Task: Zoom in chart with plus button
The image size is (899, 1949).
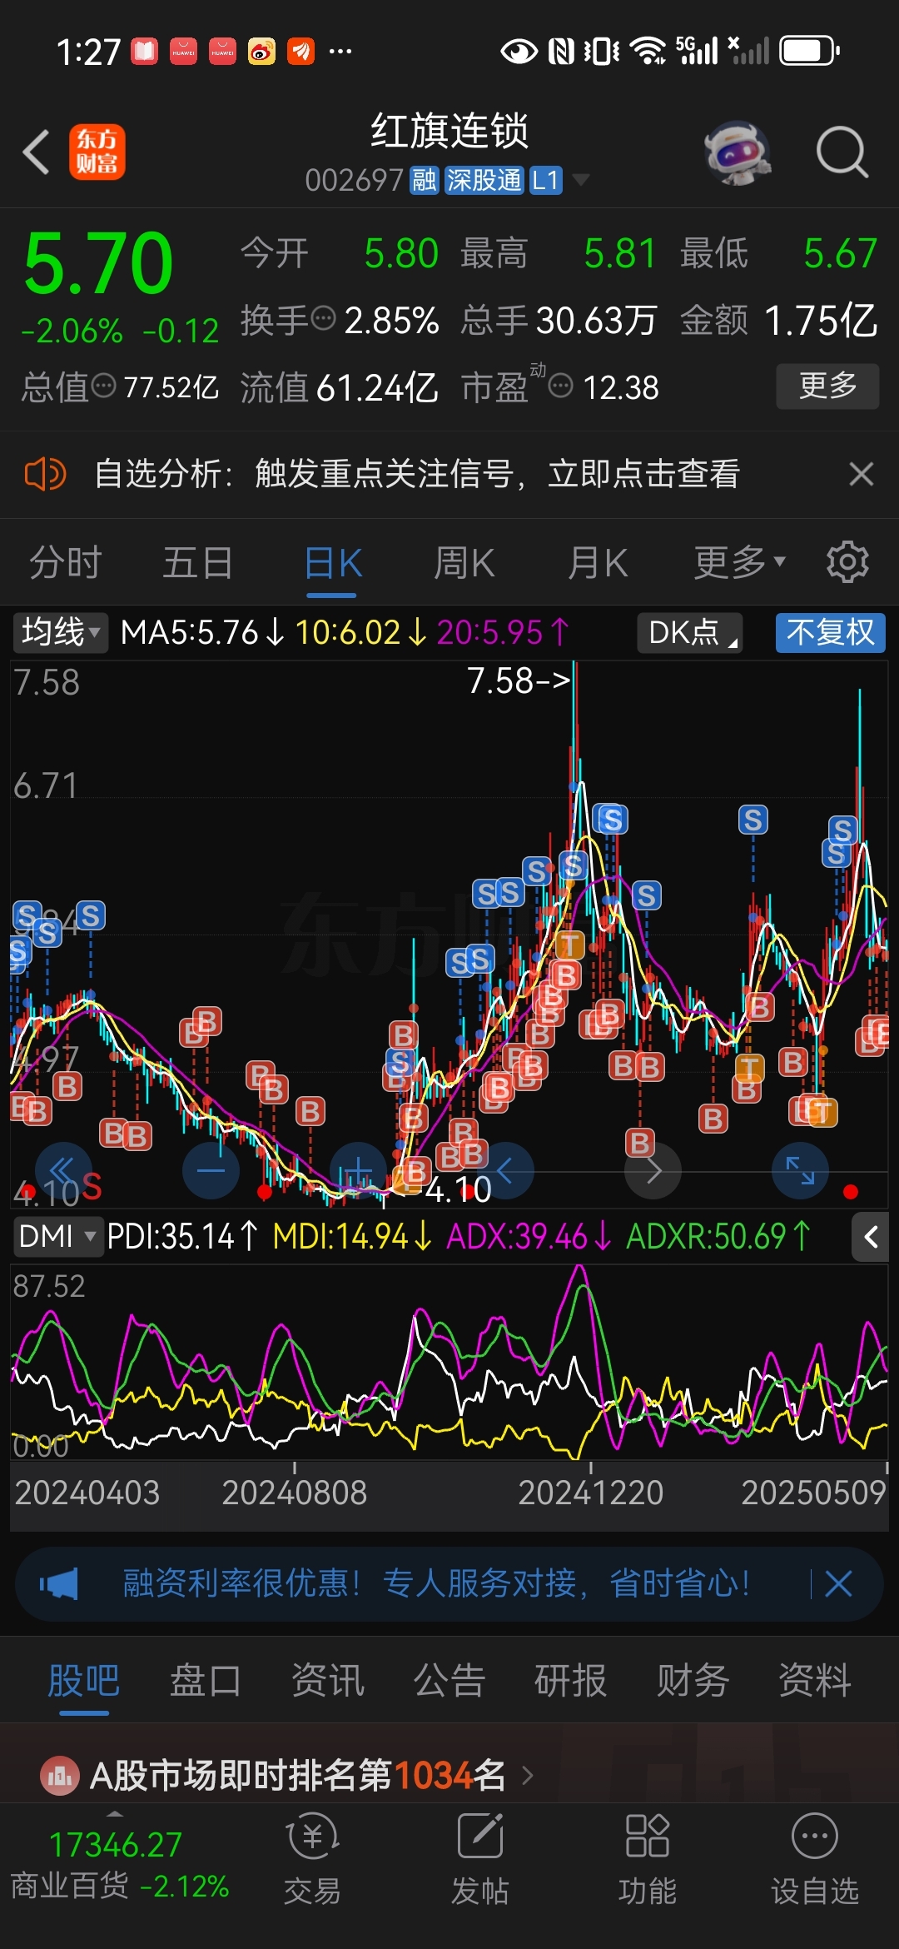Action: 359,1170
